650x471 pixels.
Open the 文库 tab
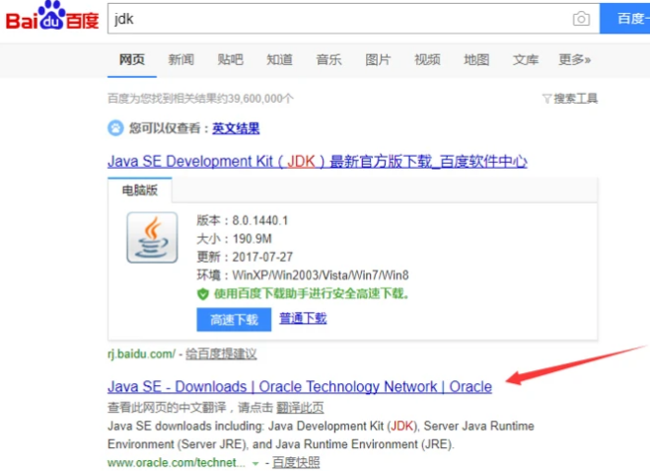coord(526,60)
